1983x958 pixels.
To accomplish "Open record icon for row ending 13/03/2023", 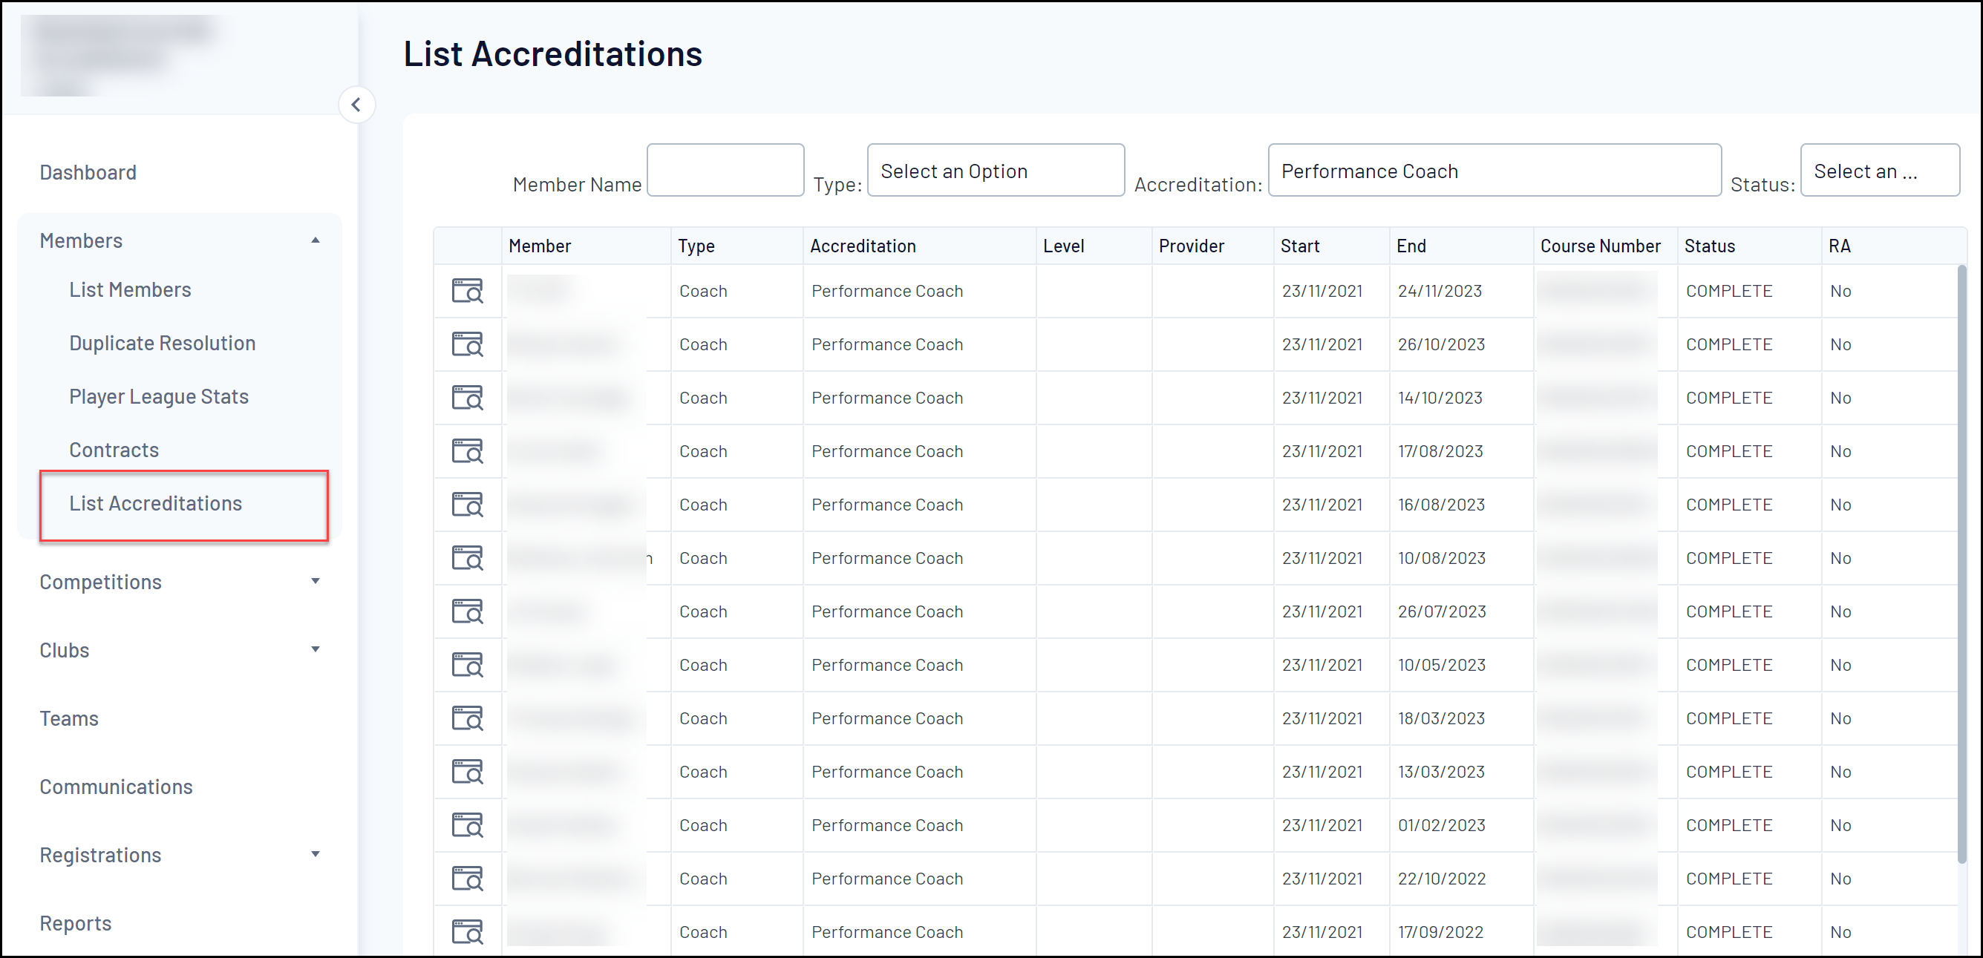I will coord(466,772).
